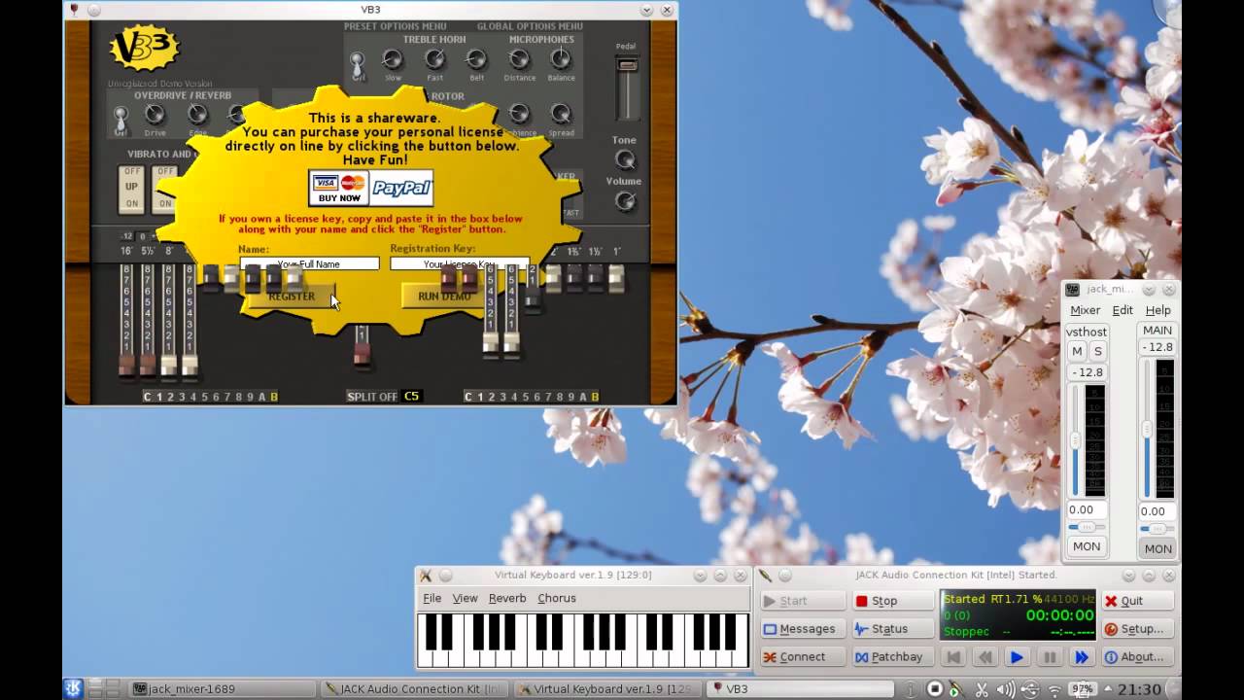This screenshot has height=700, width=1244.
Task: Open the PRESET OPTIONS MENU
Action: (x=395, y=26)
